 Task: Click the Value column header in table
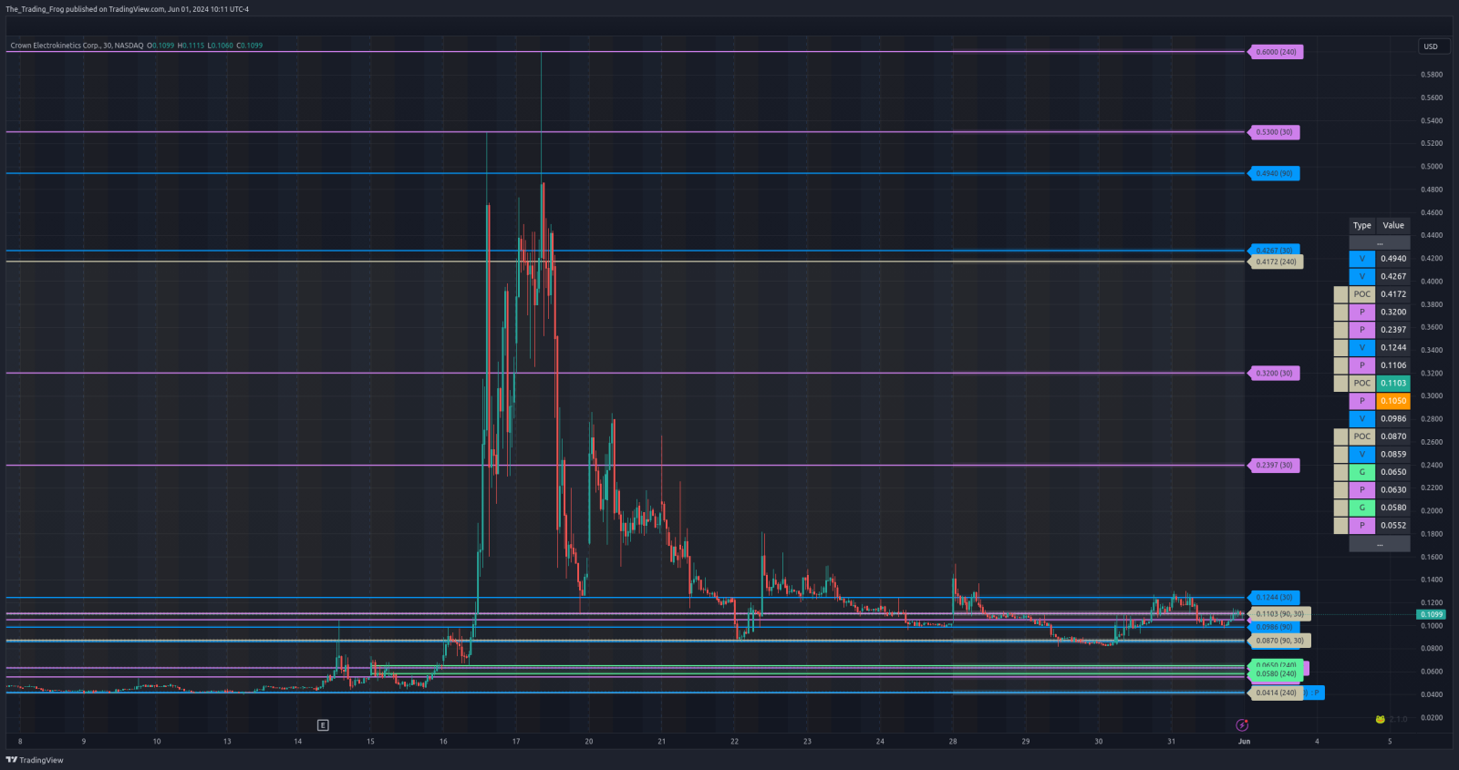1393,225
